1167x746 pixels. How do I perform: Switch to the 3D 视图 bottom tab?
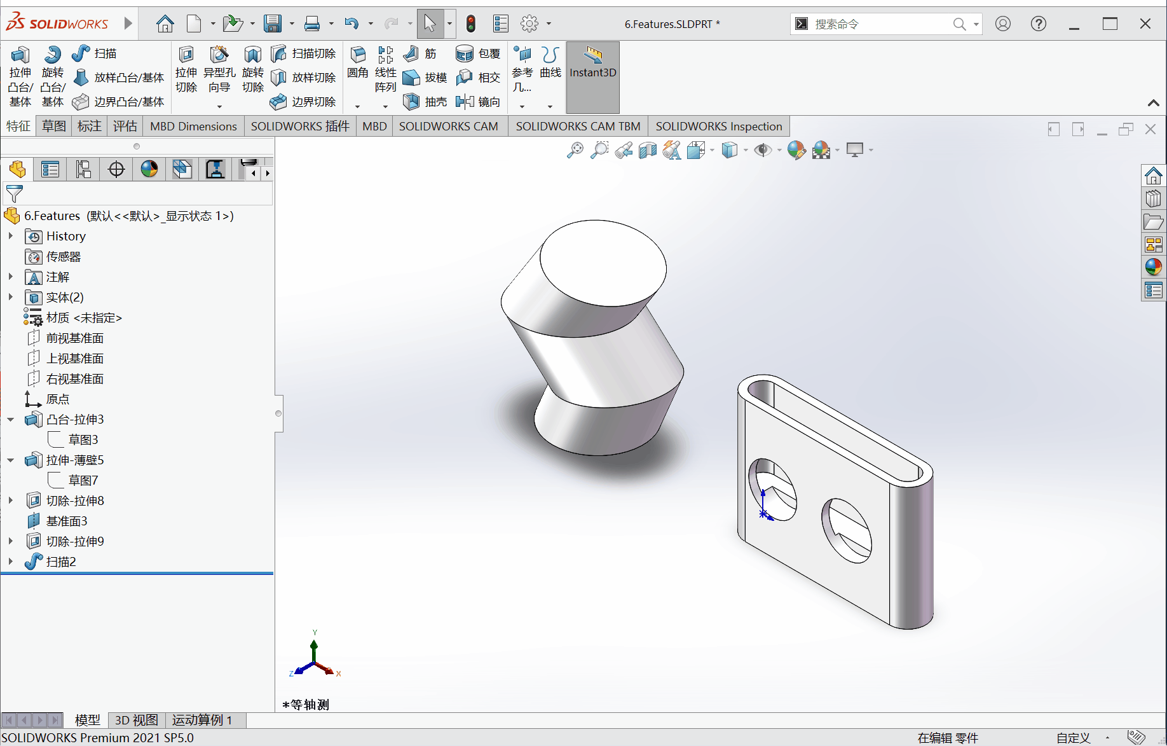tap(137, 720)
